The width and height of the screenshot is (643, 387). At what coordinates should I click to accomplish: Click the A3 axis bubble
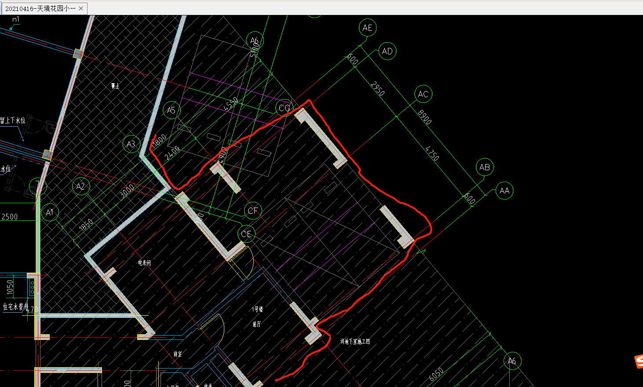tap(131, 144)
